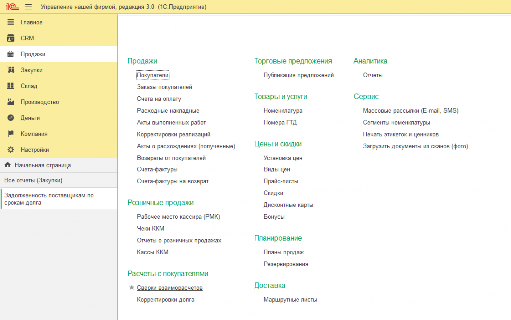The width and height of the screenshot is (511, 320).
Task: Click the CRM section icon
Action: pyautogui.click(x=11, y=38)
